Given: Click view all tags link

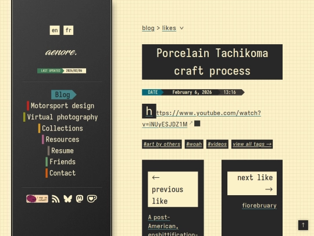Looking at the screenshot, I should point(252,144).
